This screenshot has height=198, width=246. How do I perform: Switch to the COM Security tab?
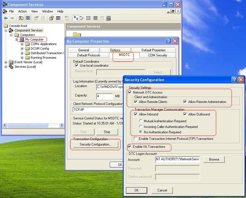point(157,55)
